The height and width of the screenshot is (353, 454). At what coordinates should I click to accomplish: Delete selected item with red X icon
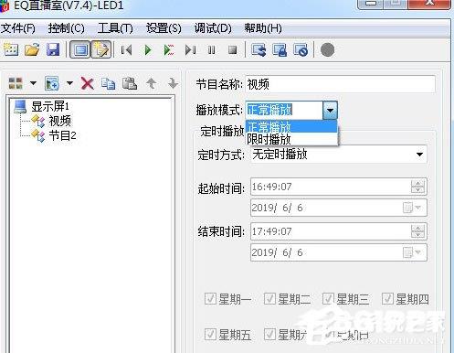point(88,83)
